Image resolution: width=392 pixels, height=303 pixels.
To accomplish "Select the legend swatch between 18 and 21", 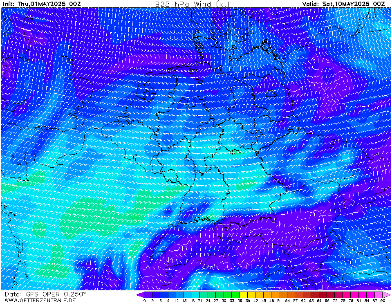I will 196,295.
